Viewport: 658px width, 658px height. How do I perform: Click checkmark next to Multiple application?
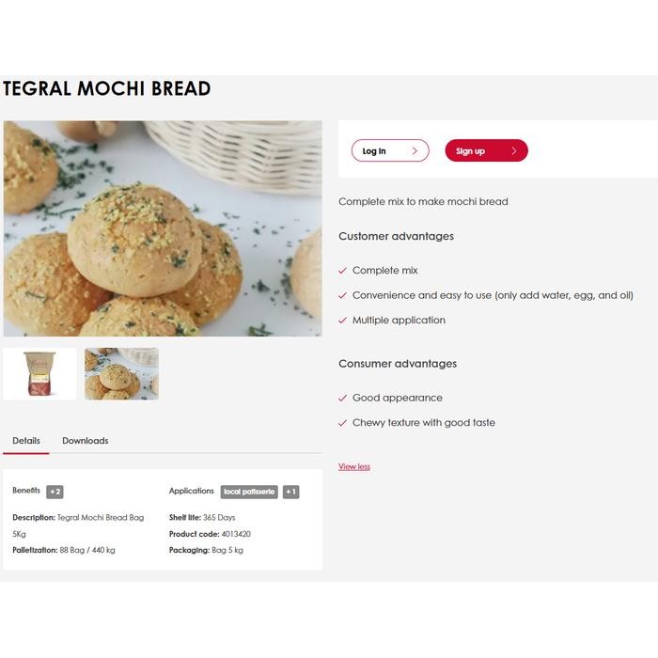point(342,321)
